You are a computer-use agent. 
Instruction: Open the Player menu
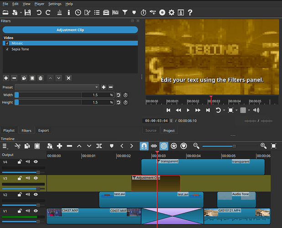(39, 4)
